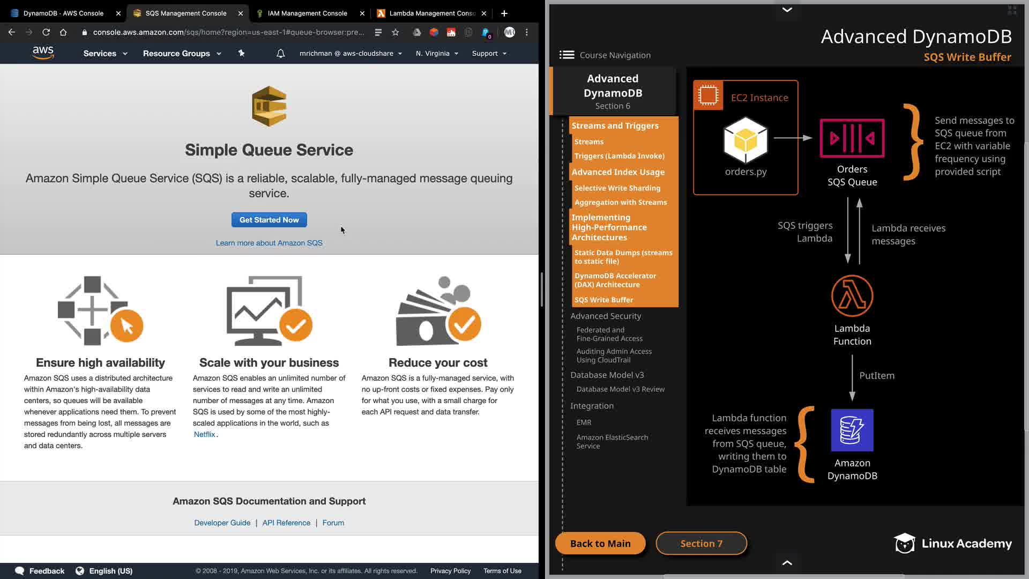Image resolution: width=1029 pixels, height=579 pixels.
Task: Reload the browser page
Action: point(46,32)
